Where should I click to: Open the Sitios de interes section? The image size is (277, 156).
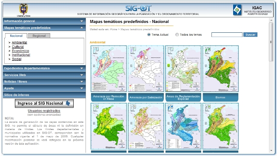tap(44, 95)
